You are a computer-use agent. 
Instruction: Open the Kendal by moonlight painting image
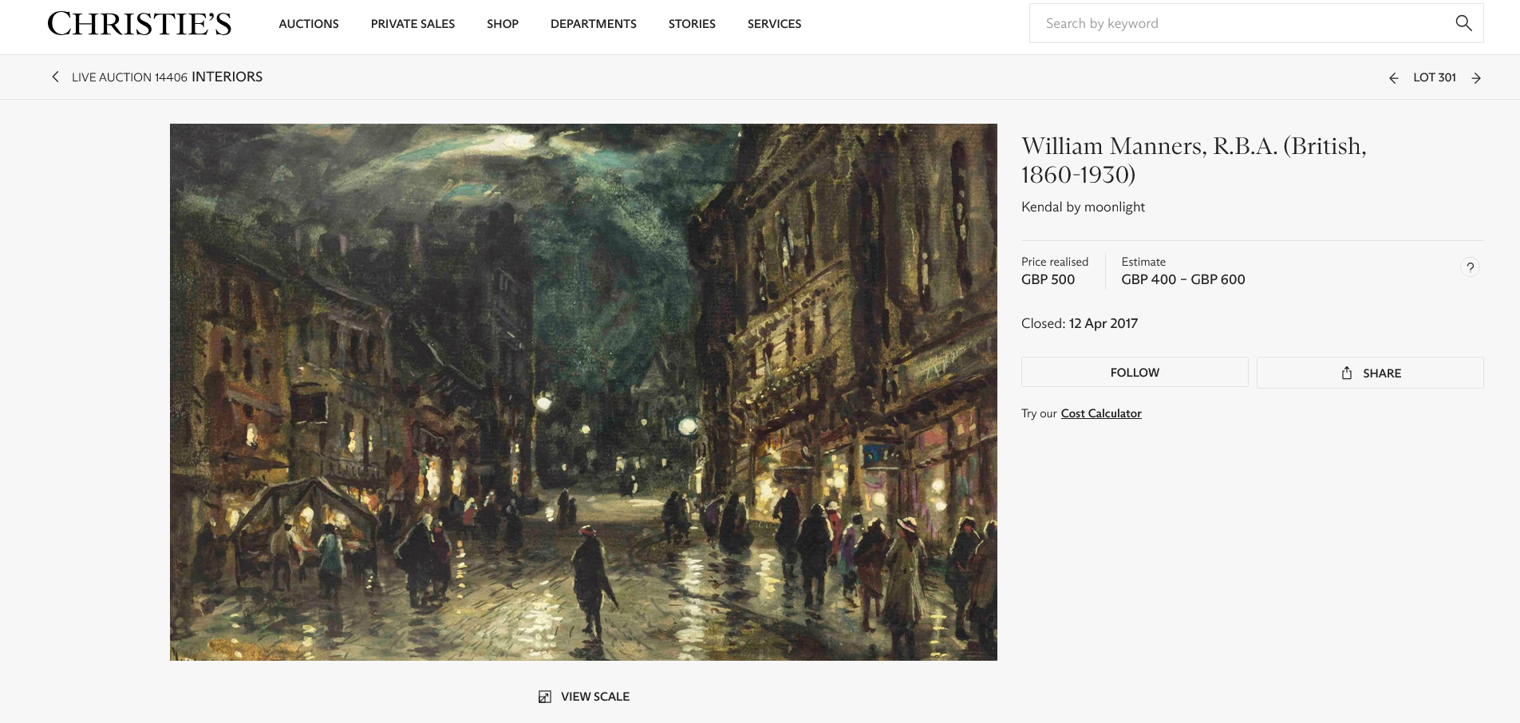[x=583, y=392]
